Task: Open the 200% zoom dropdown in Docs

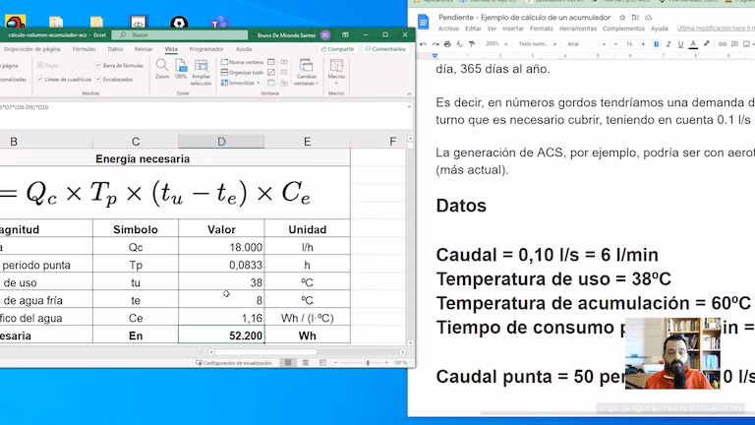Action: pyautogui.click(x=496, y=44)
